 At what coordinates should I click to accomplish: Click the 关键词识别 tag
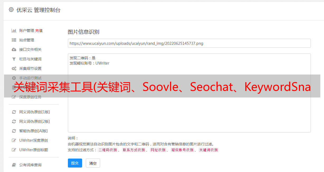tap(209, 150)
